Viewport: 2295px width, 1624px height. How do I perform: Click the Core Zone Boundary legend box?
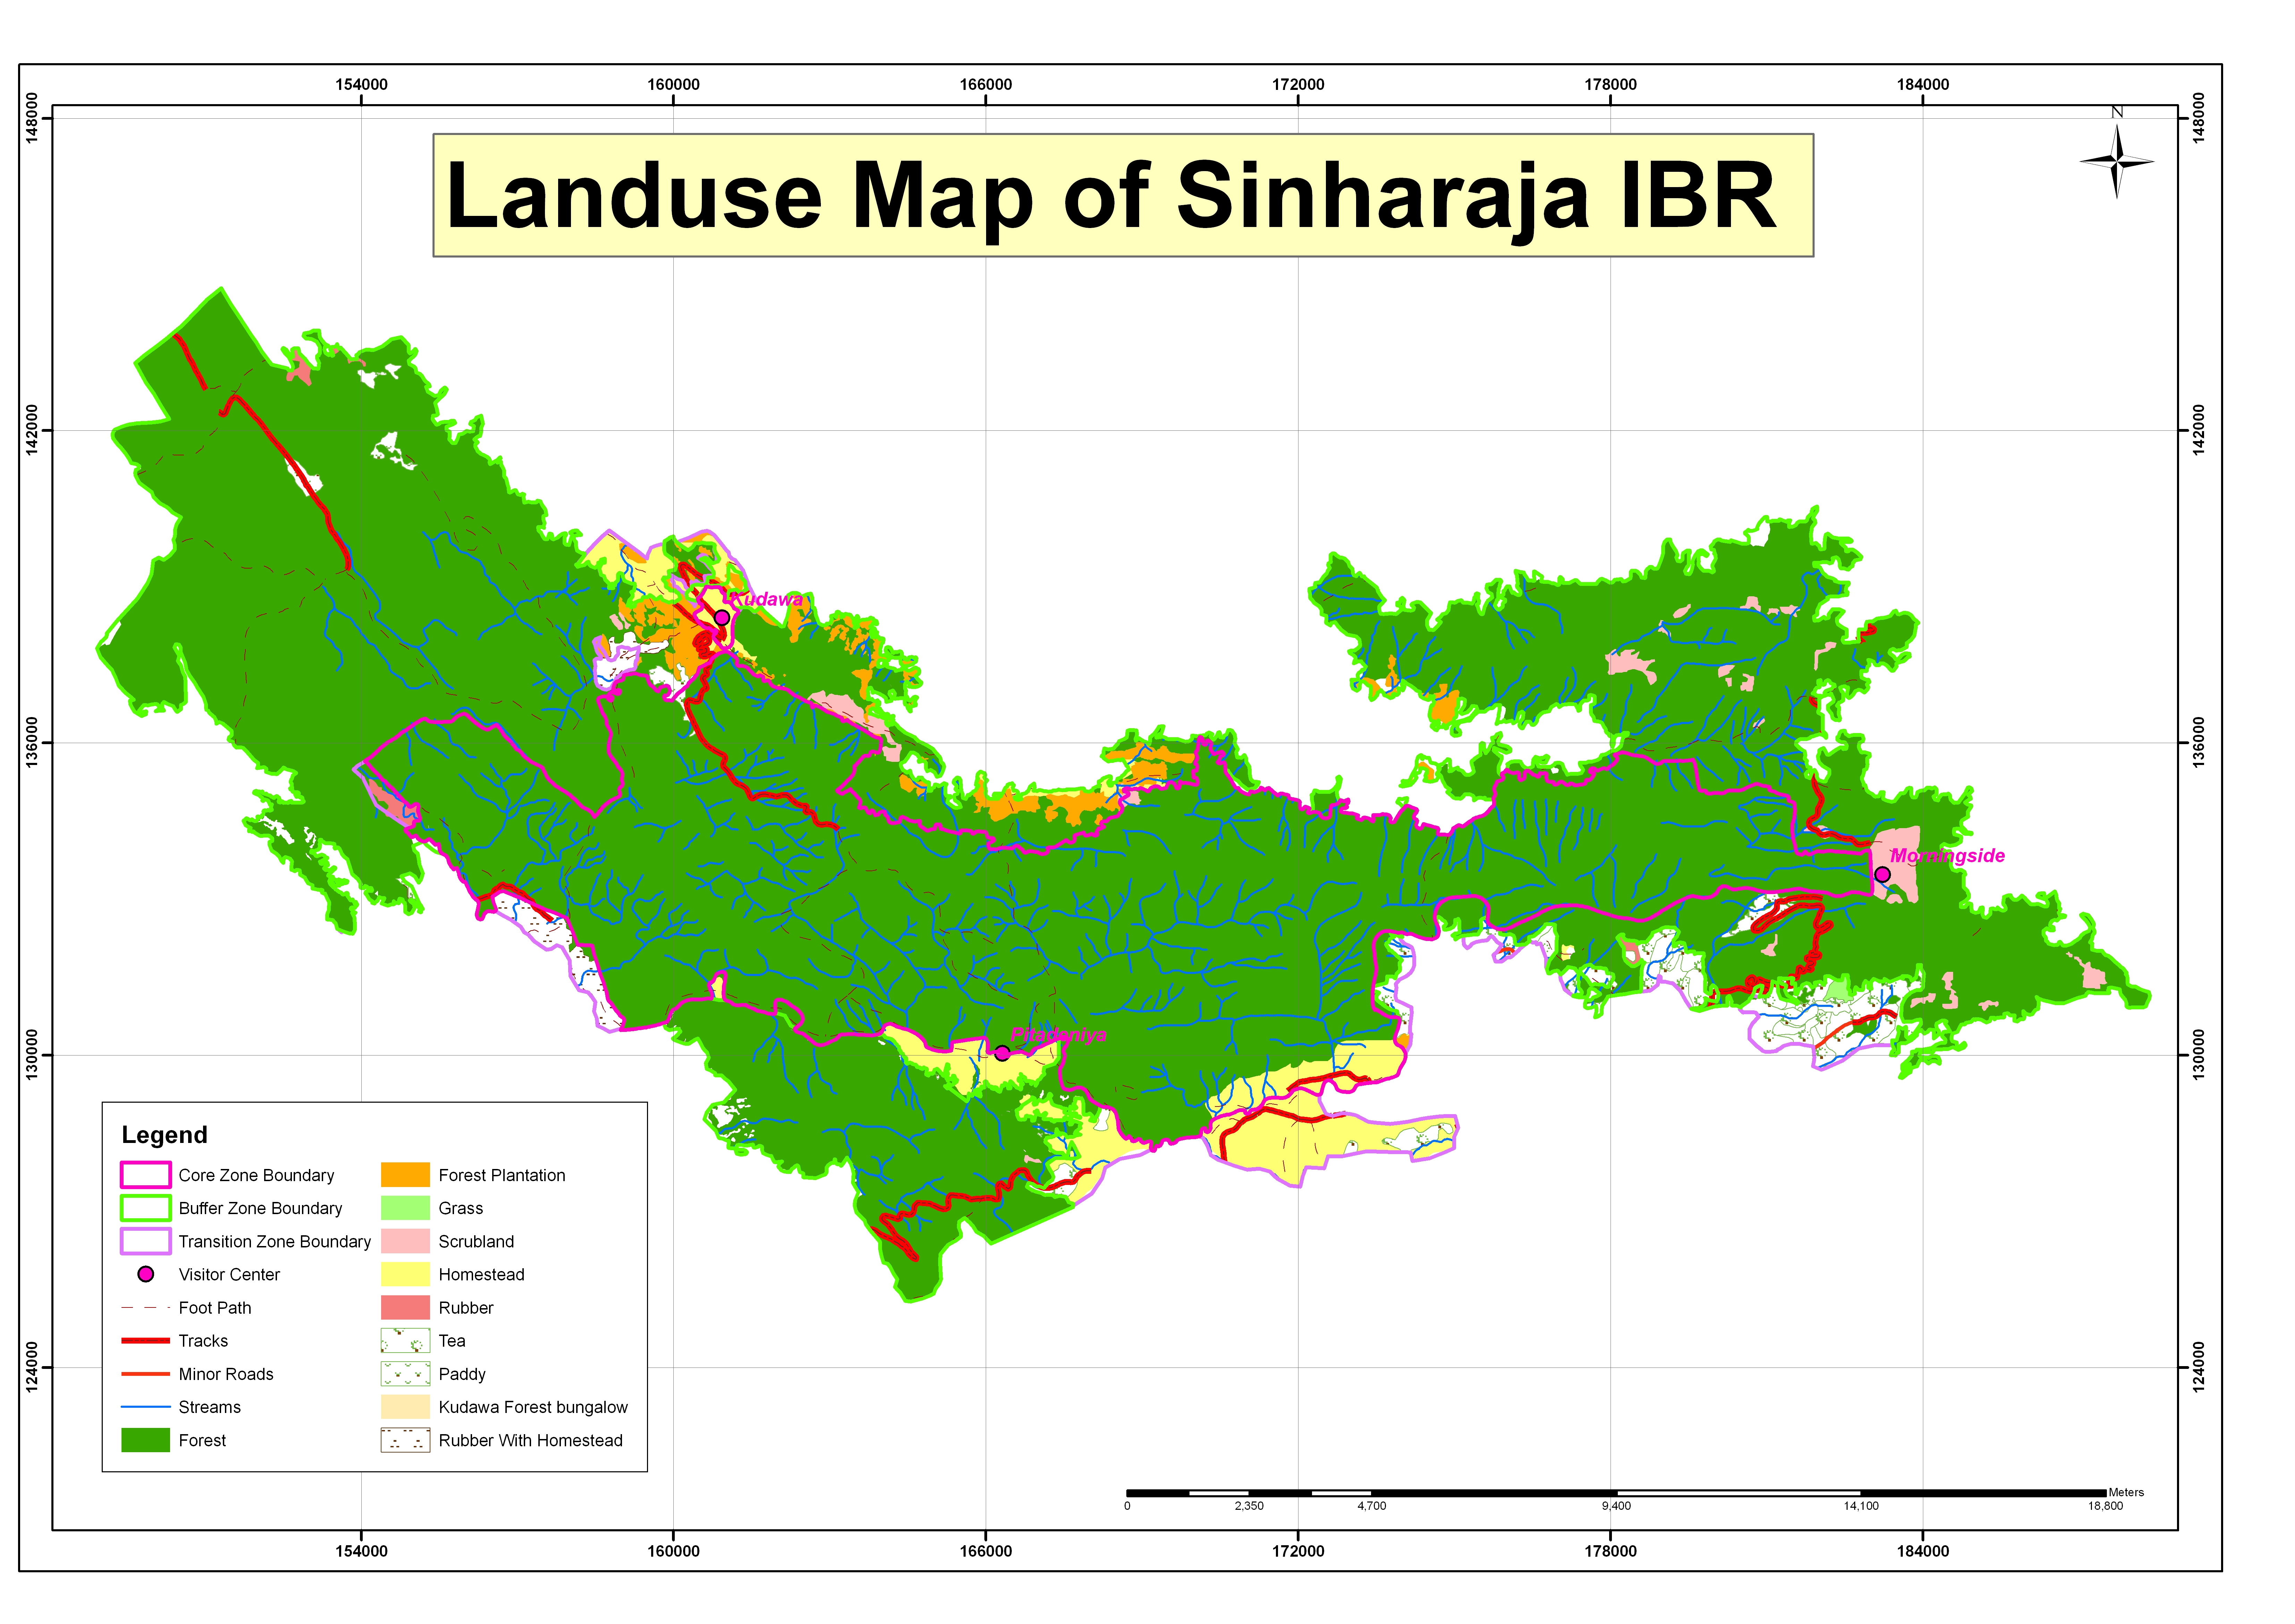pyautogui.click(x=146, y=1175)
